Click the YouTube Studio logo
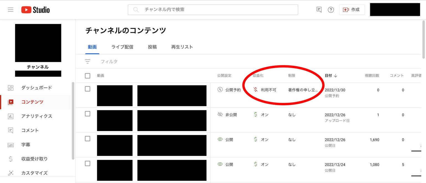The width and height of the screenshot is (426, 183). 35,10
